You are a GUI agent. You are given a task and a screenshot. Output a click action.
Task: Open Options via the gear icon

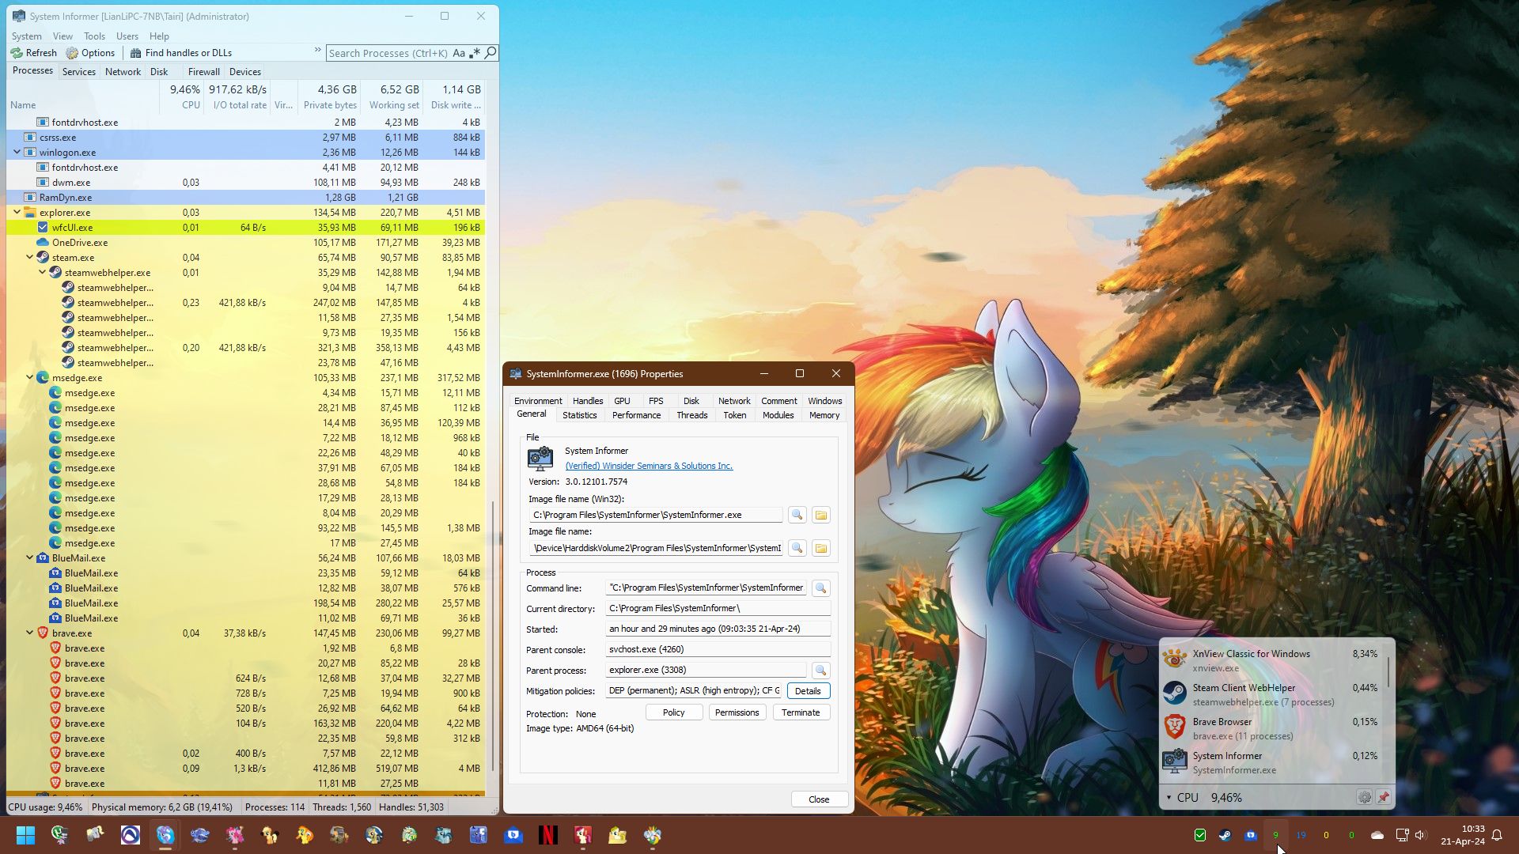pos(72,53)
